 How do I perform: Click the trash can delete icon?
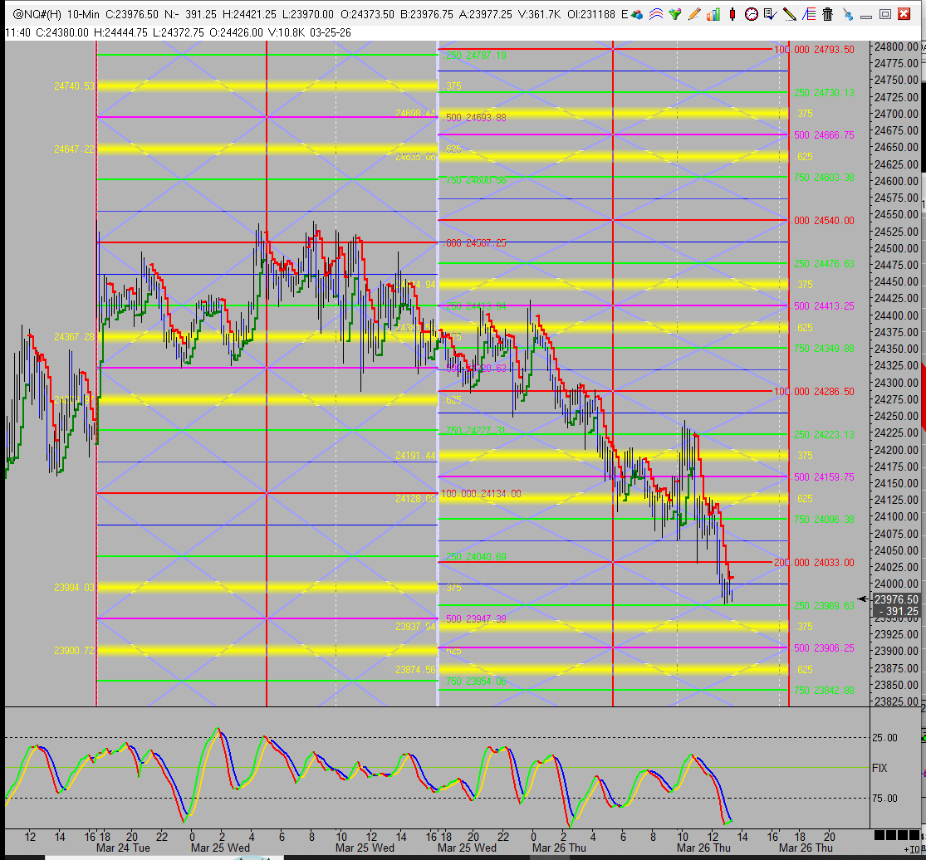827,14
